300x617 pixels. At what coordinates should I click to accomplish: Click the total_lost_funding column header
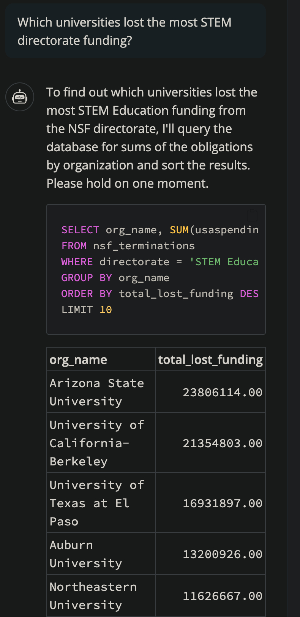pos(210,360)
